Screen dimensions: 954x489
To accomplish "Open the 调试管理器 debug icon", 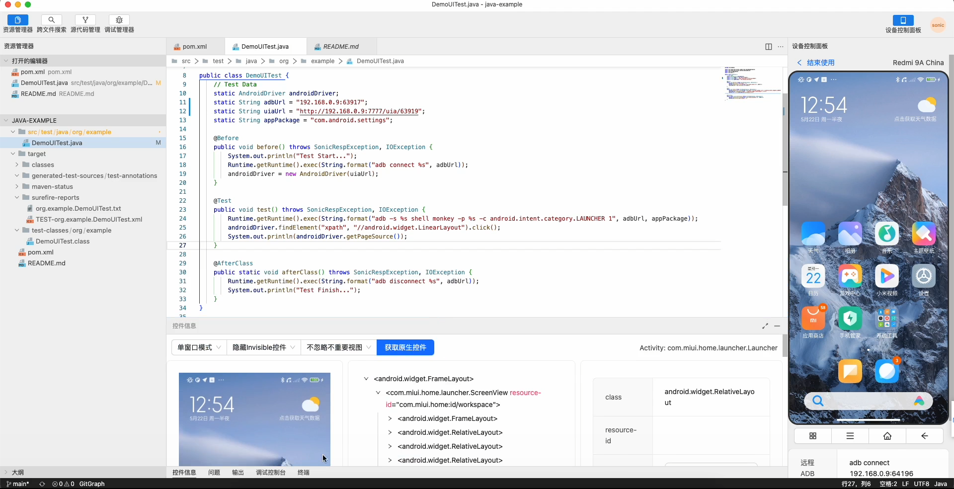I will click(119, 20).
